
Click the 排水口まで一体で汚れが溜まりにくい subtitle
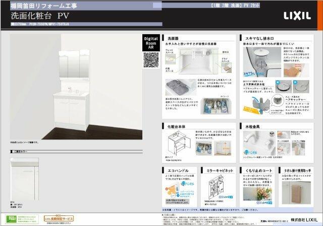click(268, 44)
